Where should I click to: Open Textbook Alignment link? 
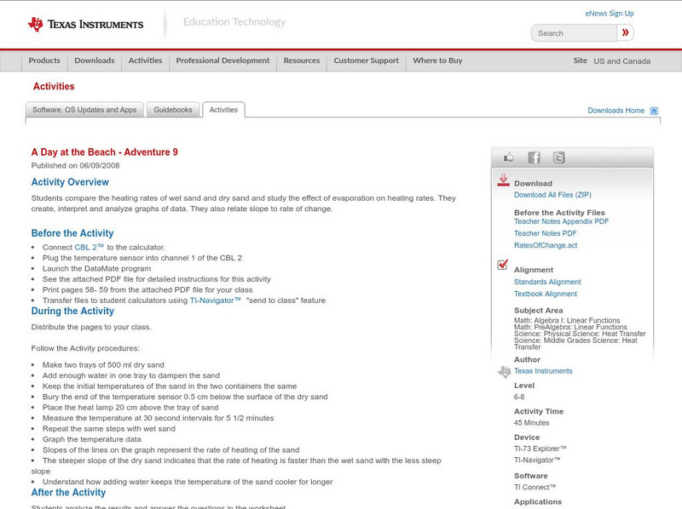tap(546, 294)
